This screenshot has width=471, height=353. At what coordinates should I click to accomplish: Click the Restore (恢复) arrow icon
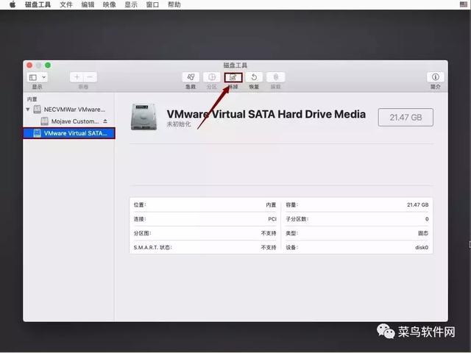click(254, 77)
